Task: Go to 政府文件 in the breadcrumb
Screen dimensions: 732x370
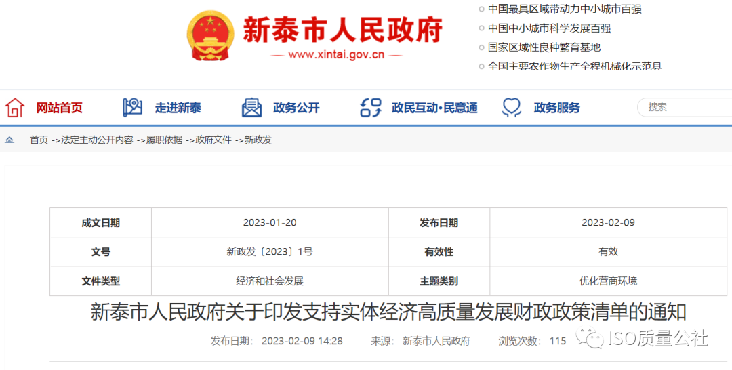Action: click(213, 140)
